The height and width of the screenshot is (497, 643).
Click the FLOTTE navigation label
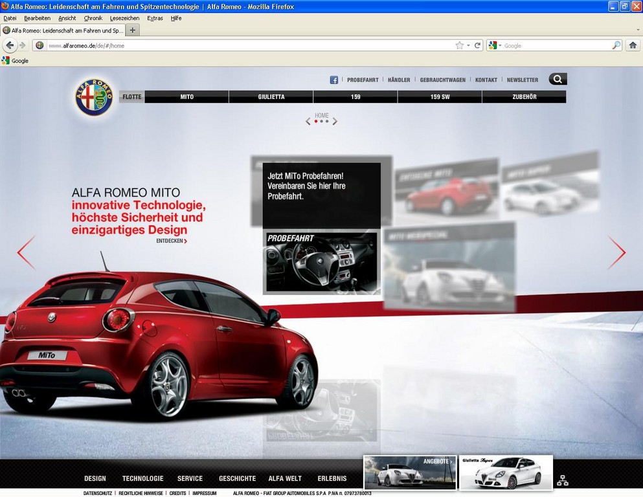pyautogui.click(x=131, y=97)
